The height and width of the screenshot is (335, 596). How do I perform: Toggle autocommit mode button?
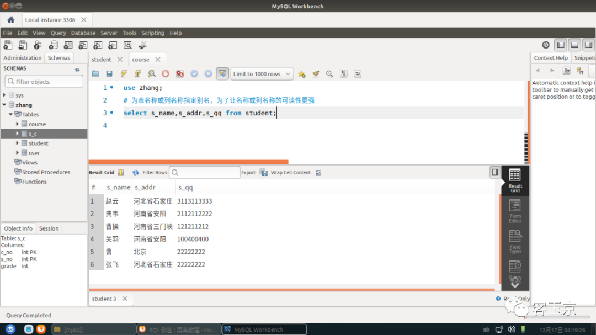[x=222, y=74]
